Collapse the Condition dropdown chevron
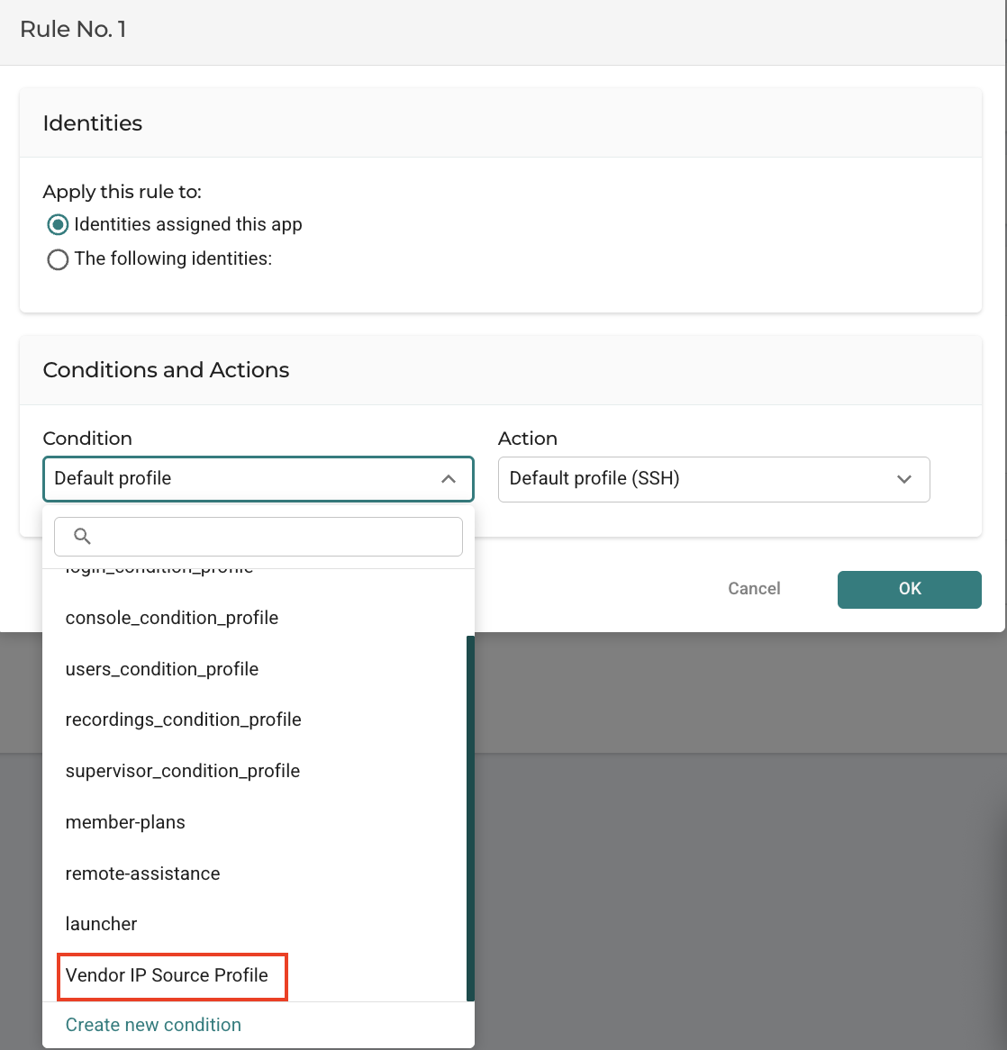The width and height of the screenshot is (1007, 1050). point(449,479)
